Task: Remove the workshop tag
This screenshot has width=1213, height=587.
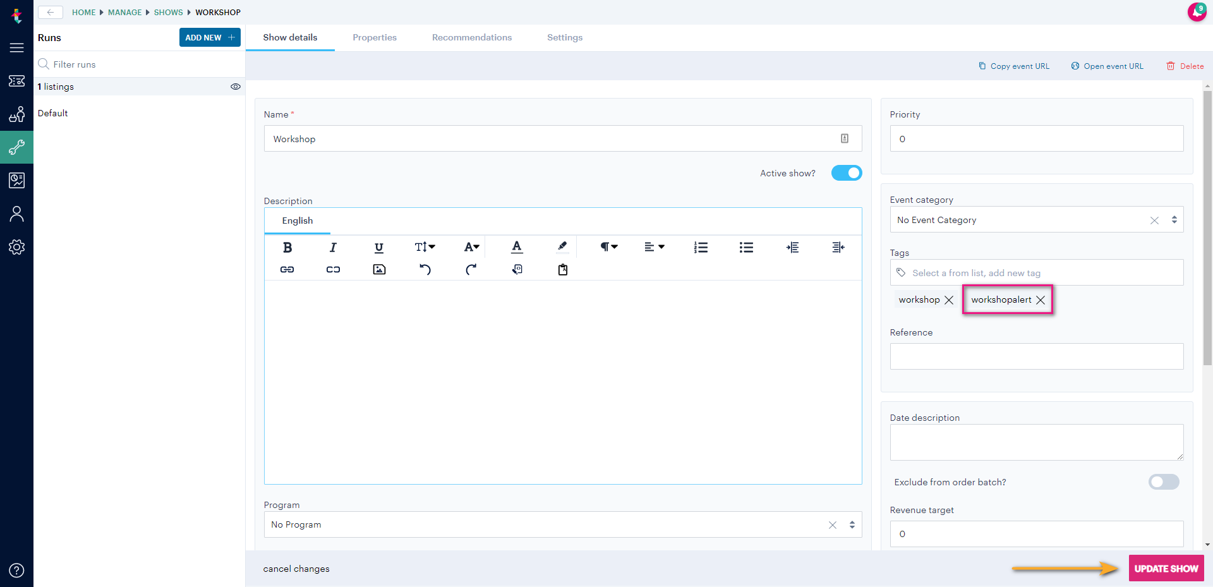Action: (949, 300)
